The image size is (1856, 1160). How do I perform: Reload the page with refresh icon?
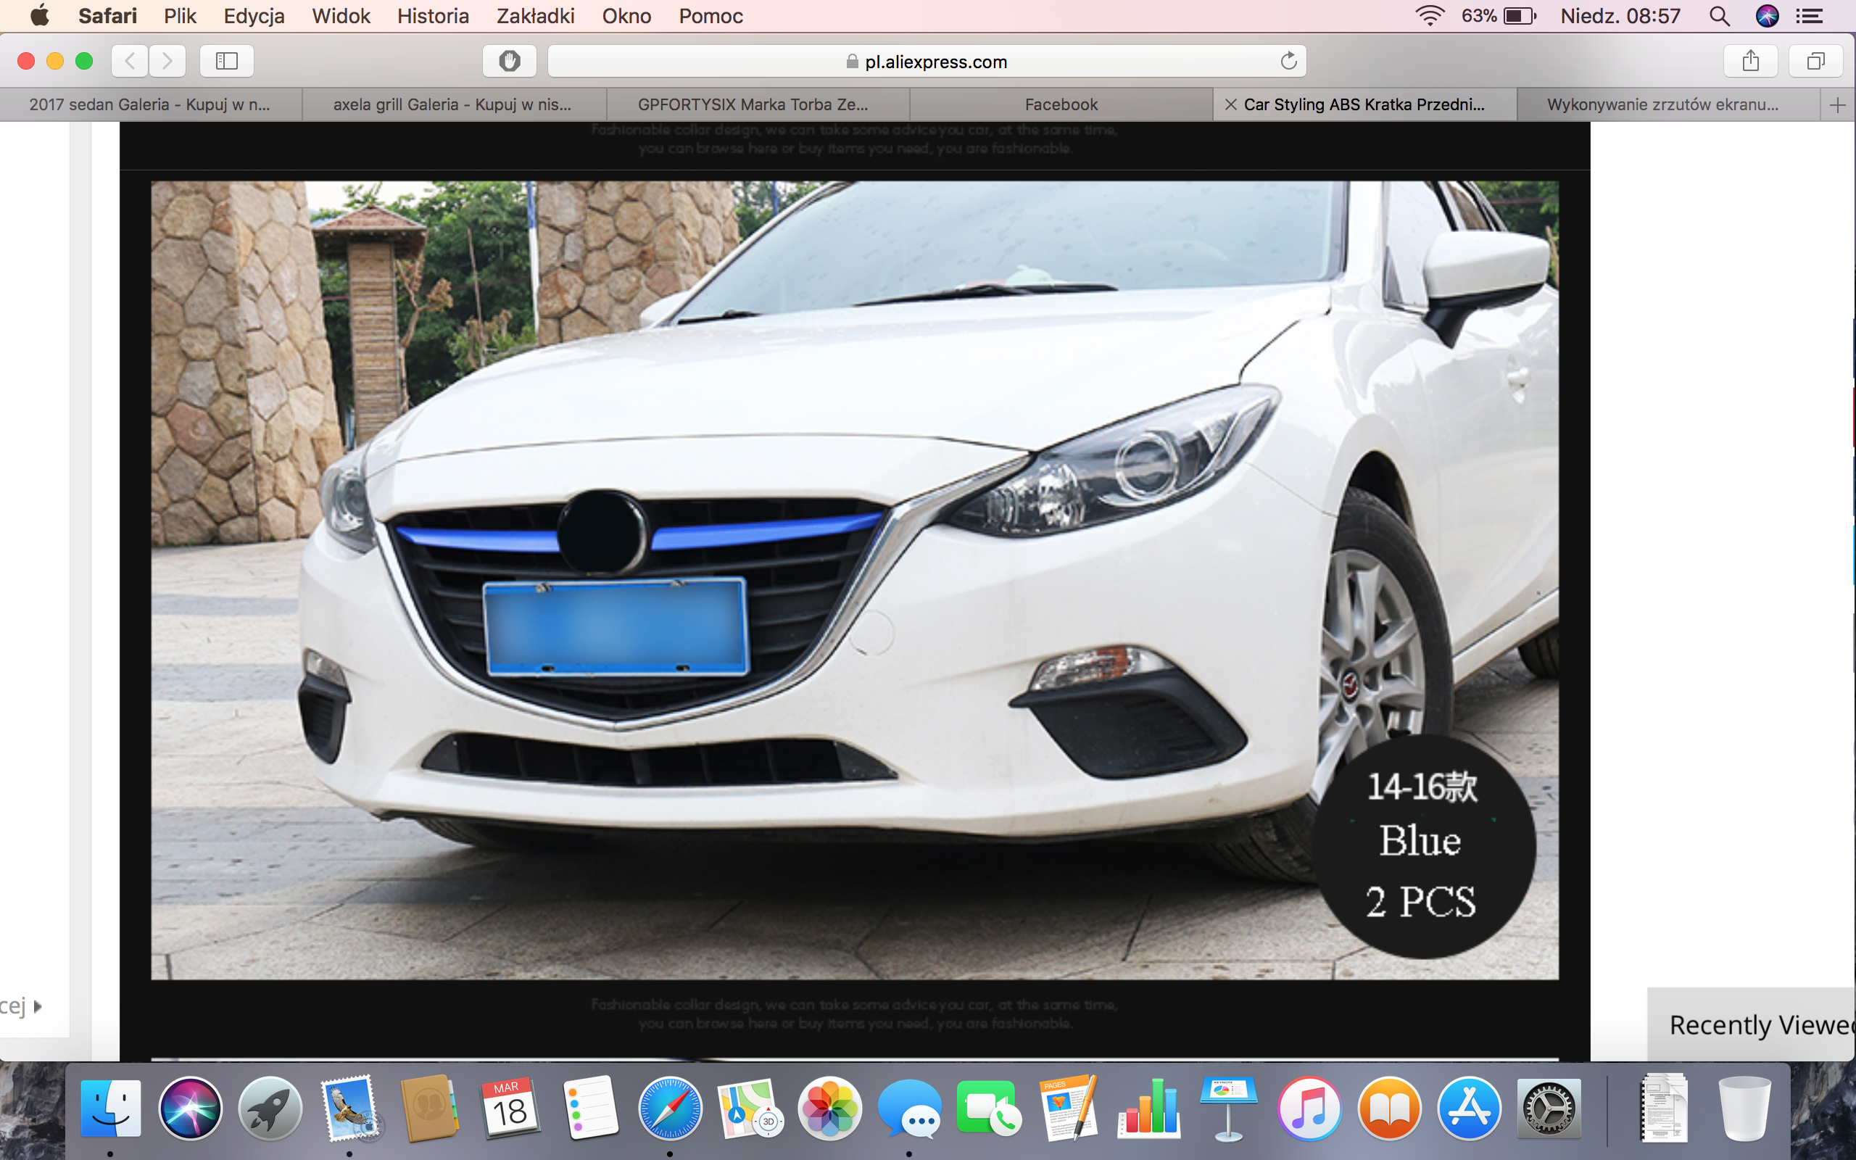click(x=1288, y=61)
